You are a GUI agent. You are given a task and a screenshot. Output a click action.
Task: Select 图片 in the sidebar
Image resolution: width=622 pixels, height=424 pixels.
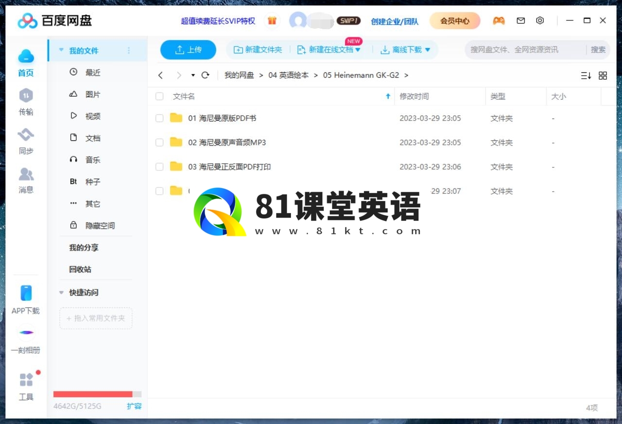tap(93, 94)
